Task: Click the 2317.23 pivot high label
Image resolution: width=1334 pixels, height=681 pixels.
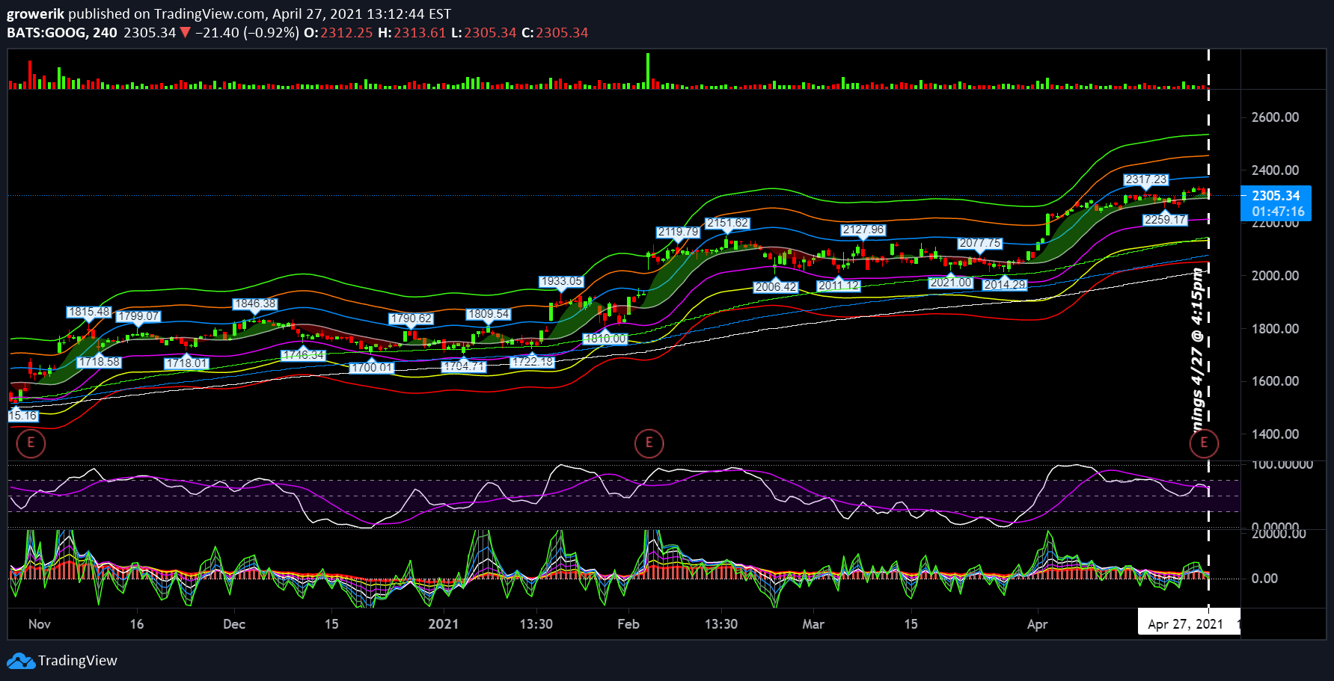Action: click(x=1146, y=179)
